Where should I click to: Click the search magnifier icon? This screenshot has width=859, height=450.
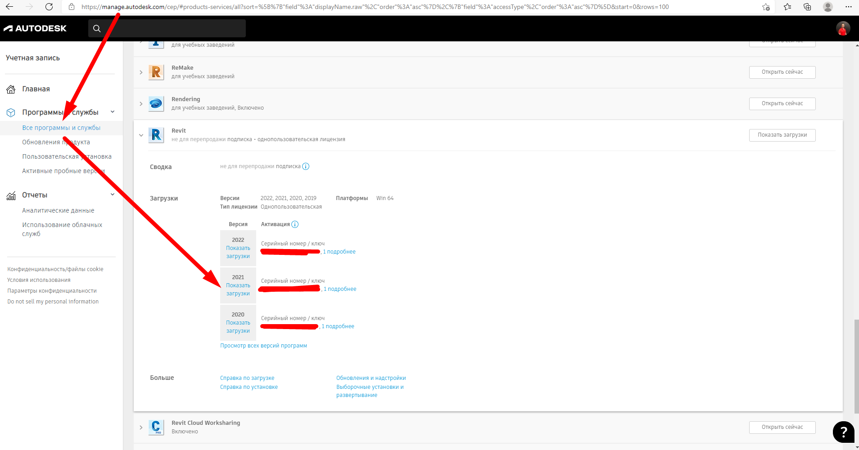point(97,28)
